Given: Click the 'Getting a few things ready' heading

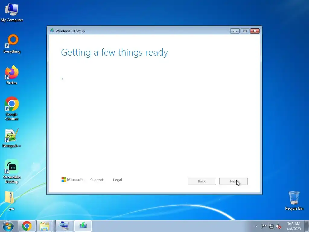Looking at the screenshot, I should point(114,53).
